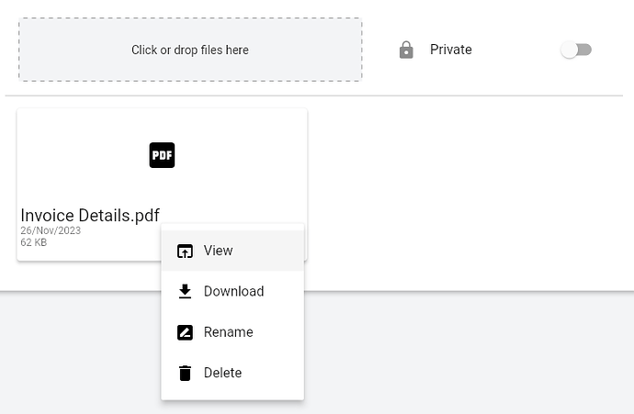Select View from the context menu
This screenshot has width=634, height=414.
tap(232, 251)
